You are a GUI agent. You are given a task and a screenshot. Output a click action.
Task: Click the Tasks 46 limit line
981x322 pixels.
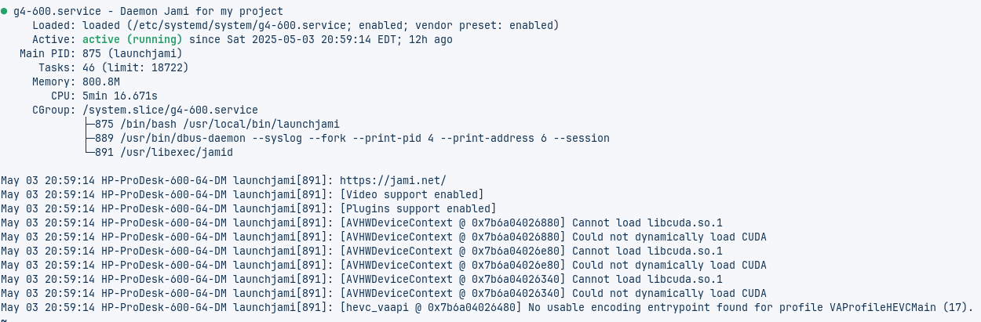point(136,67)
